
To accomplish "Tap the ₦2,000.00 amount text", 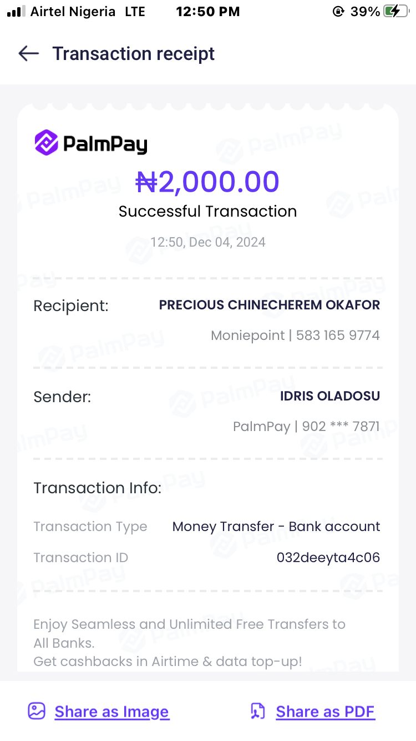I will tap(207, 182).
